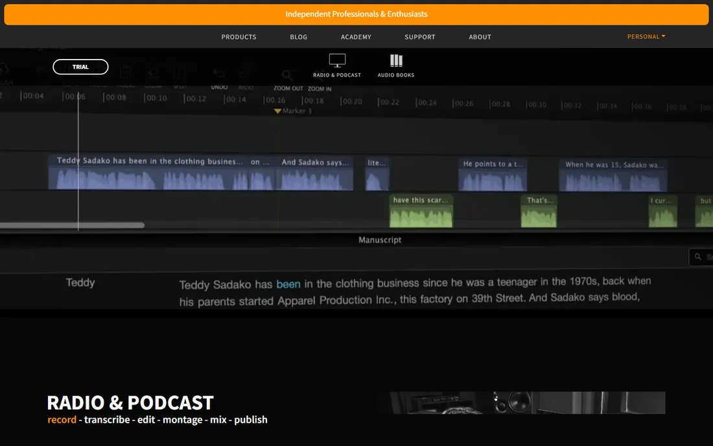Image resolution: width=713 pixels, height=446 pixels.
Task: Select the 'He points to a t...' clip
Action: point(493,174)
